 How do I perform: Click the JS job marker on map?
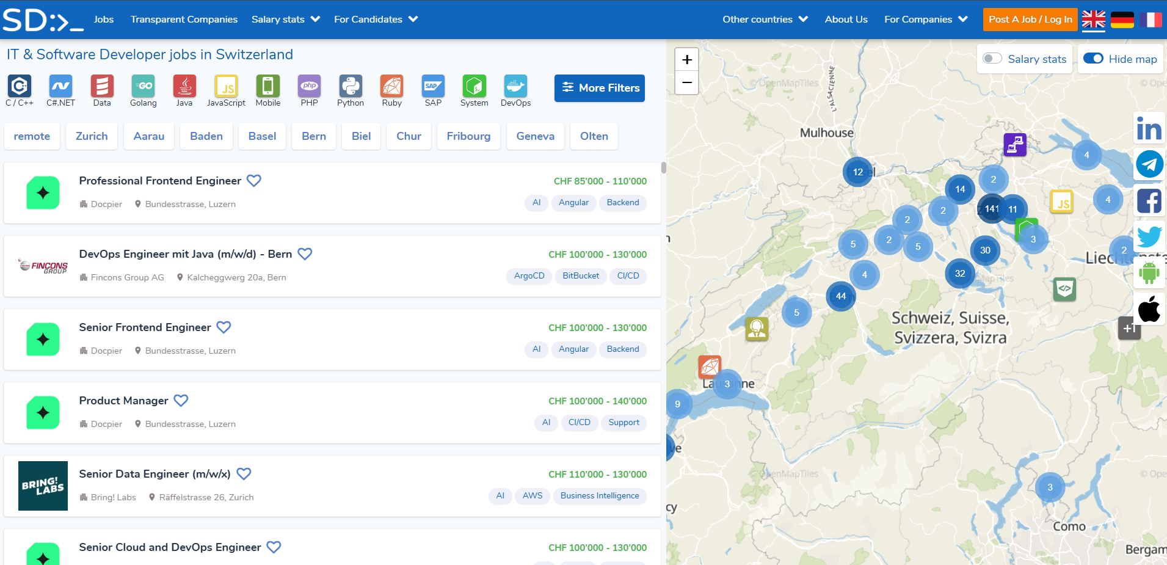coord(1062,202)
